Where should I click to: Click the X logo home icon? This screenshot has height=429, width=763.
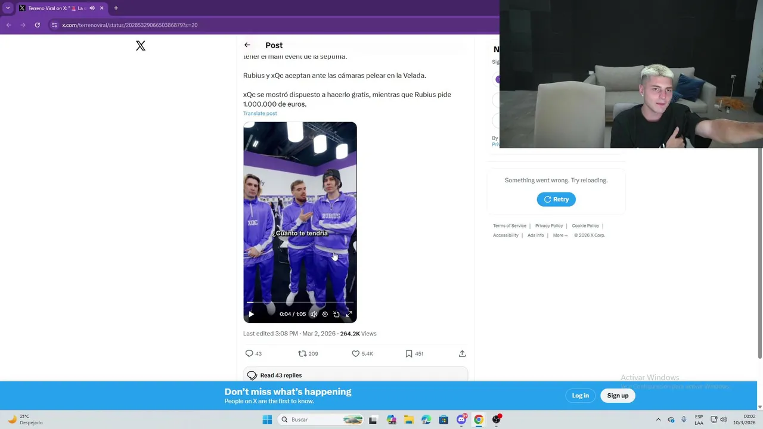pos(141,46)
